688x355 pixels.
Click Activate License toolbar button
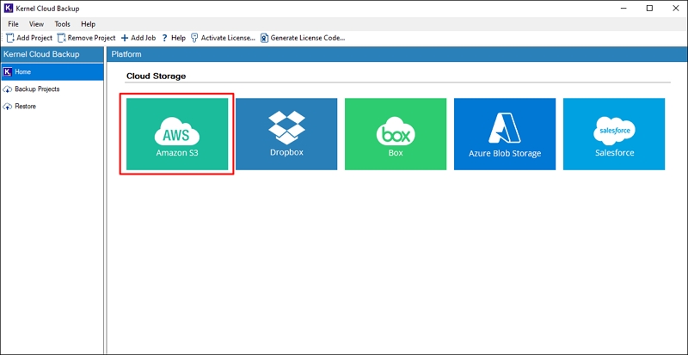[223, 38]
